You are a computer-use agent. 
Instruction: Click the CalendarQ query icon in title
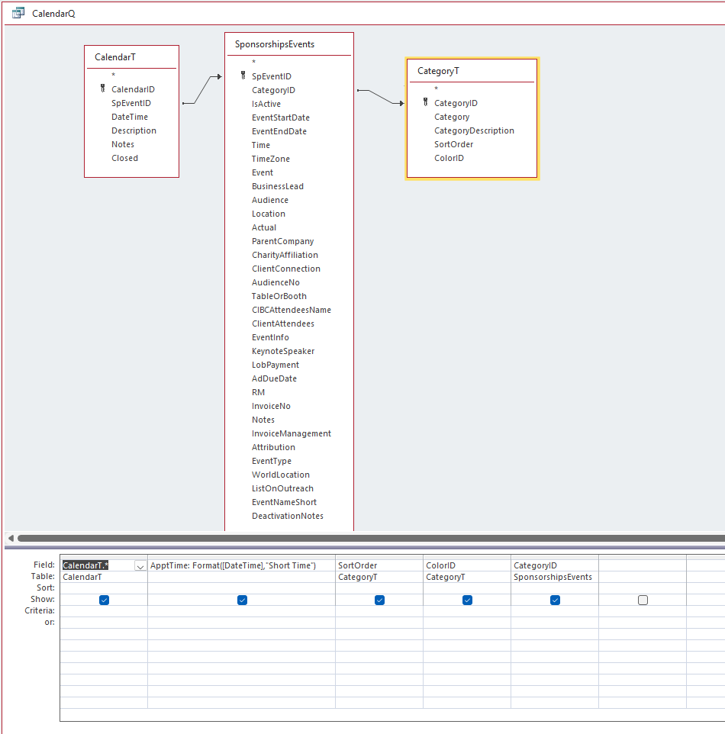pyautogui.click(x=18, y=13)
